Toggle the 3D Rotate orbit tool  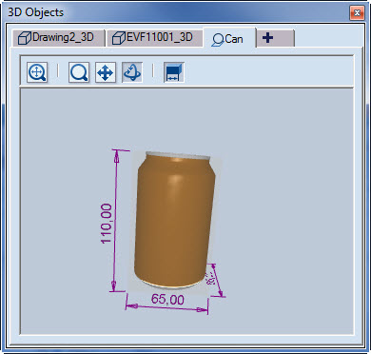(x=132, y=72)
